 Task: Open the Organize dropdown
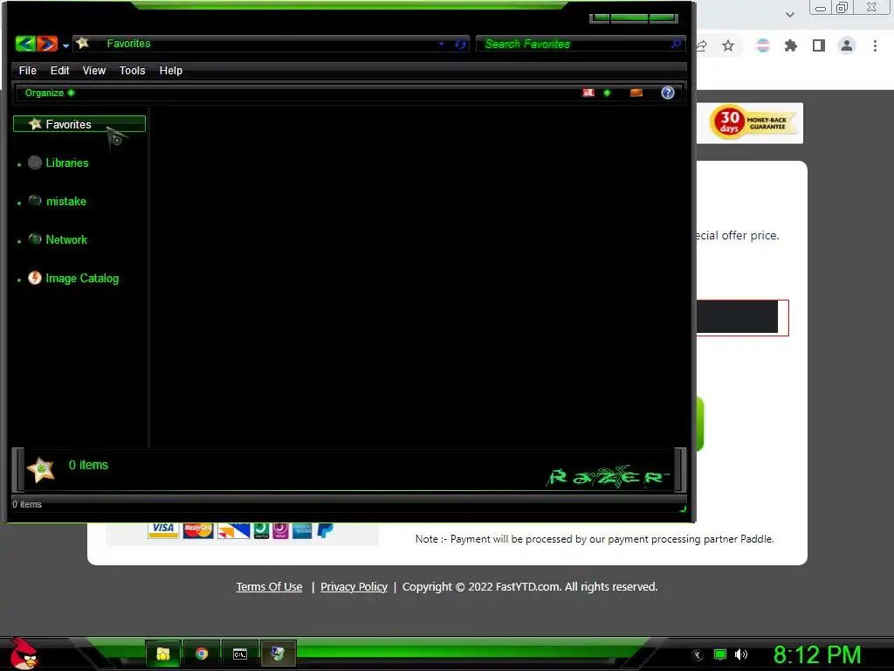[x=50, y=93]
